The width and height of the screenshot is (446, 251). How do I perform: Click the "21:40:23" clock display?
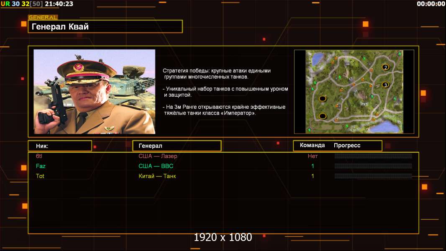pyautogui.click(x=59, y=4)
